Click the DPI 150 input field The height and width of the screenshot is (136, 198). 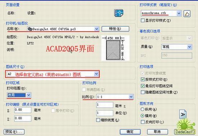click(177, 55)
